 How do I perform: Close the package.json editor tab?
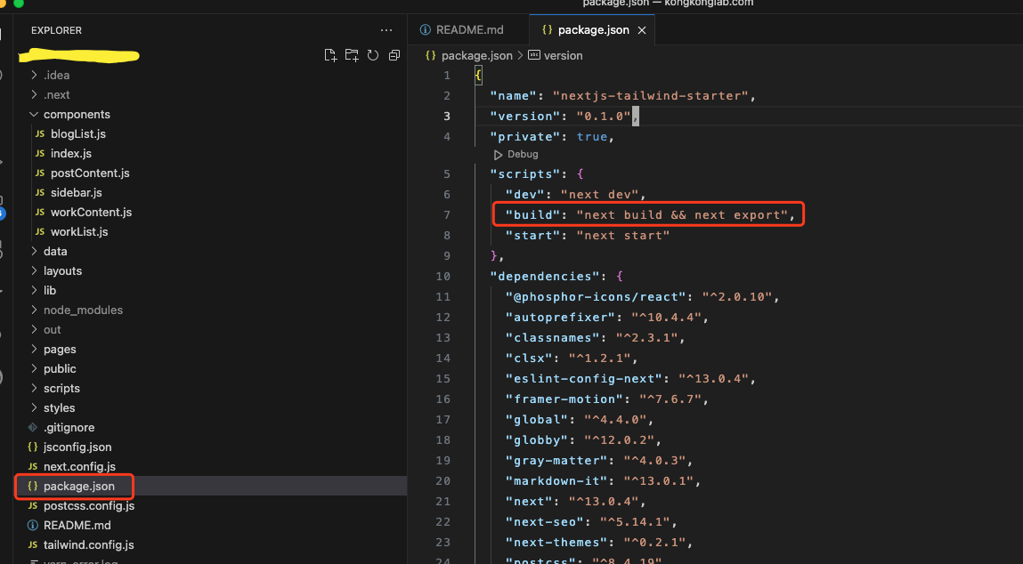pos(641,30)
